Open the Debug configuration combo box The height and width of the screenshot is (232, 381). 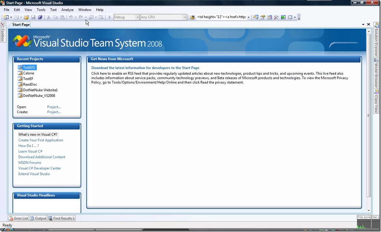click(126, 17)
